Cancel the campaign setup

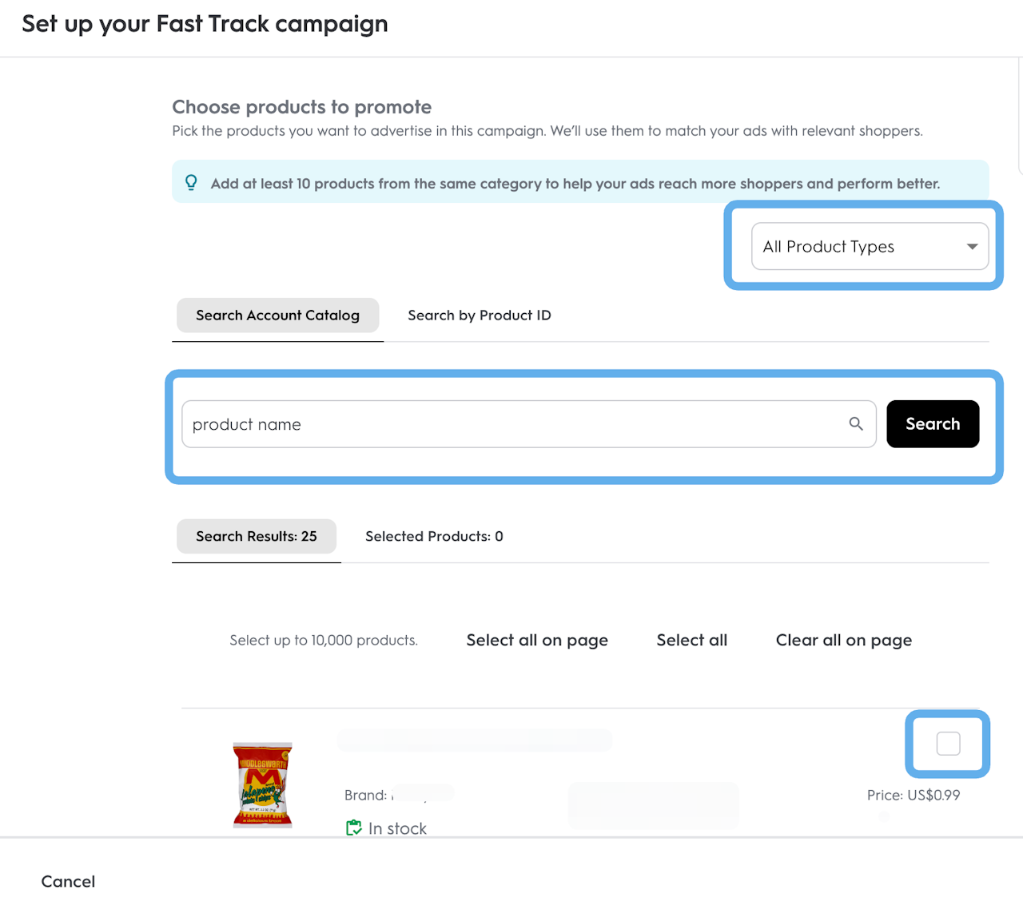click(x=68, y=882)
